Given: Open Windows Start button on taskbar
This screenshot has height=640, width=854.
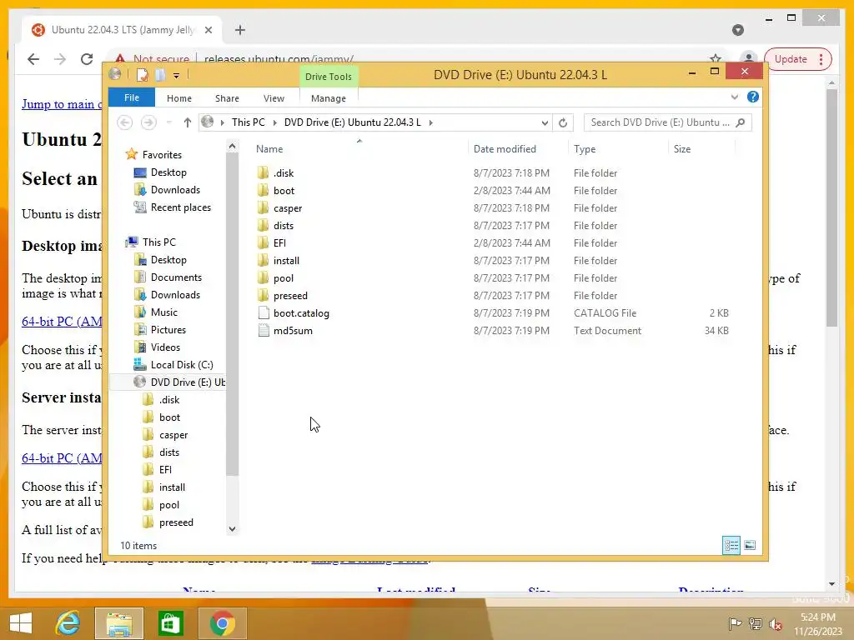Looking at the screenshot, I should point(21,623).
